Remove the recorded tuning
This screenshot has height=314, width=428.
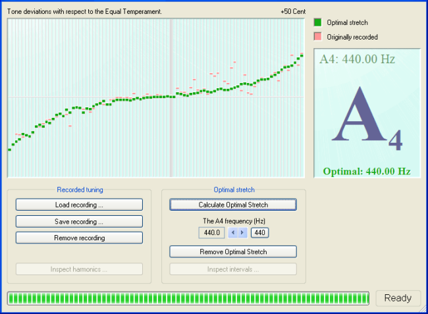(x=79, y=238)
